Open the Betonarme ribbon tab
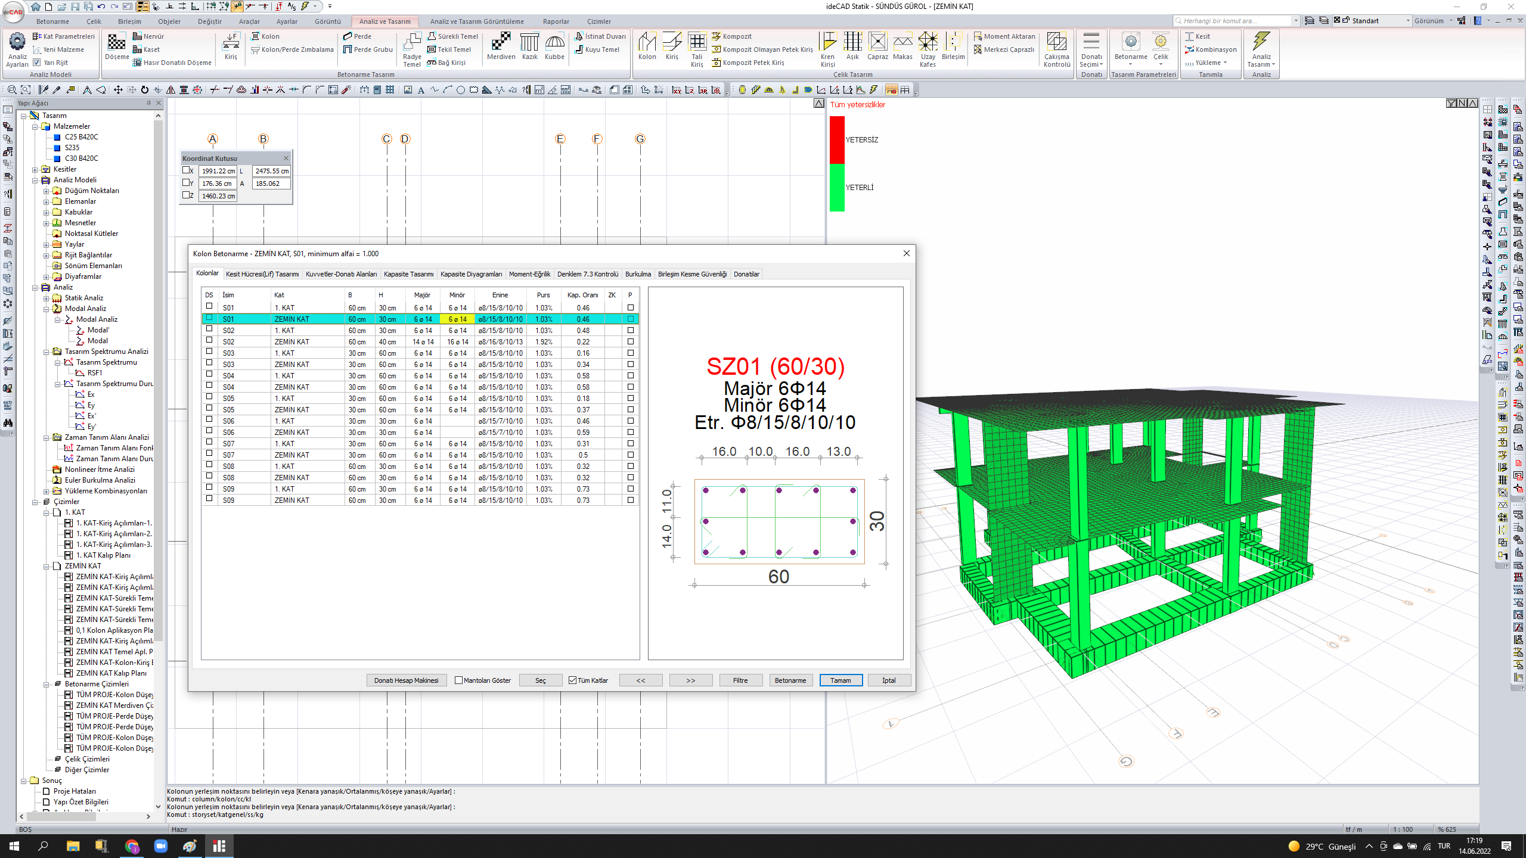Image resolution: width=1526 pixels, height=858 pixels. tap(52, 21)
